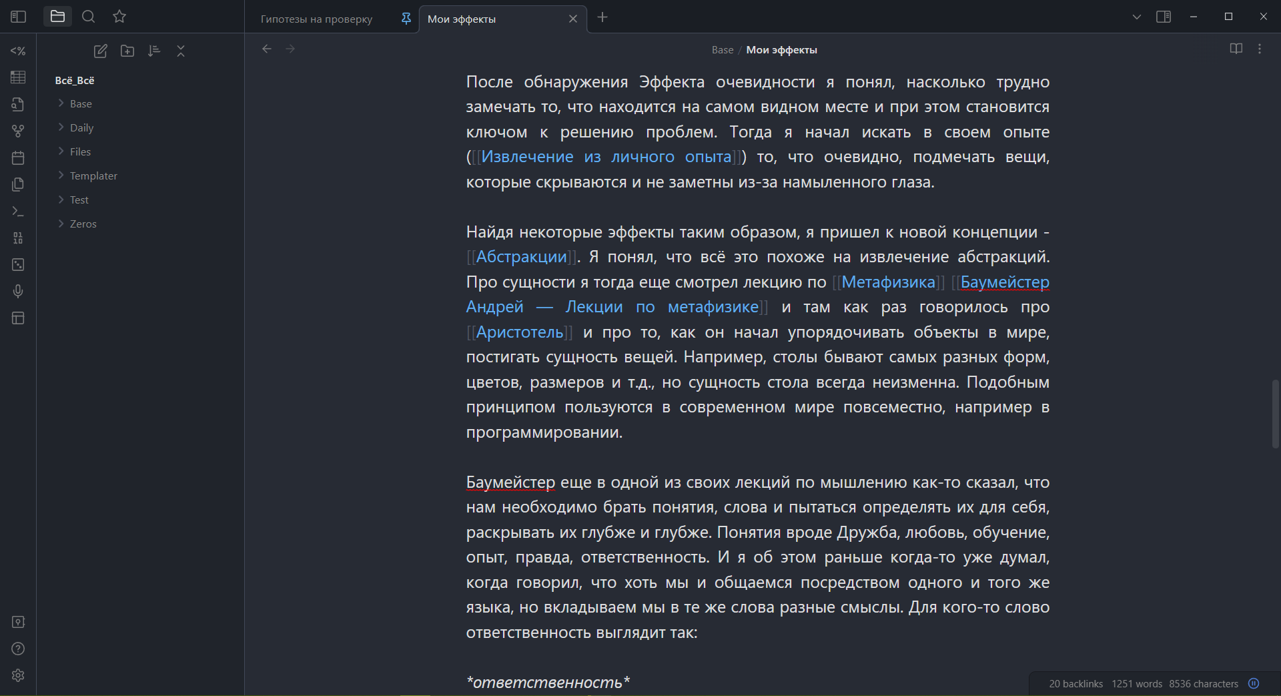The height and width of the screenshot is (696, 1281).
Task: Open the command palette terminal icon
Action: point(18,211)
